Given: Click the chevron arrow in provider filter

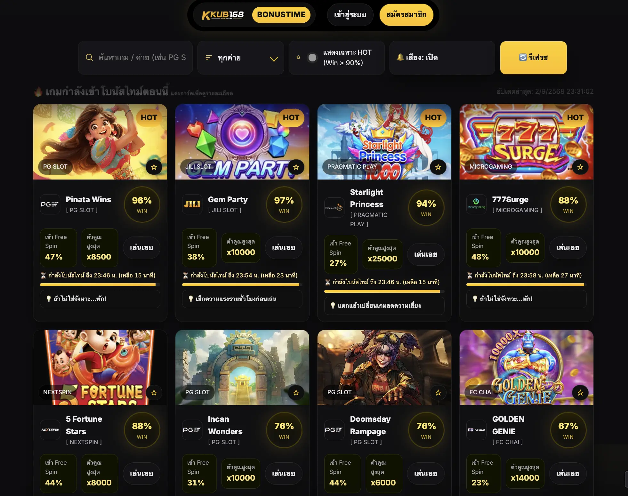Looking at the screenshot, I should pos(274,59).
